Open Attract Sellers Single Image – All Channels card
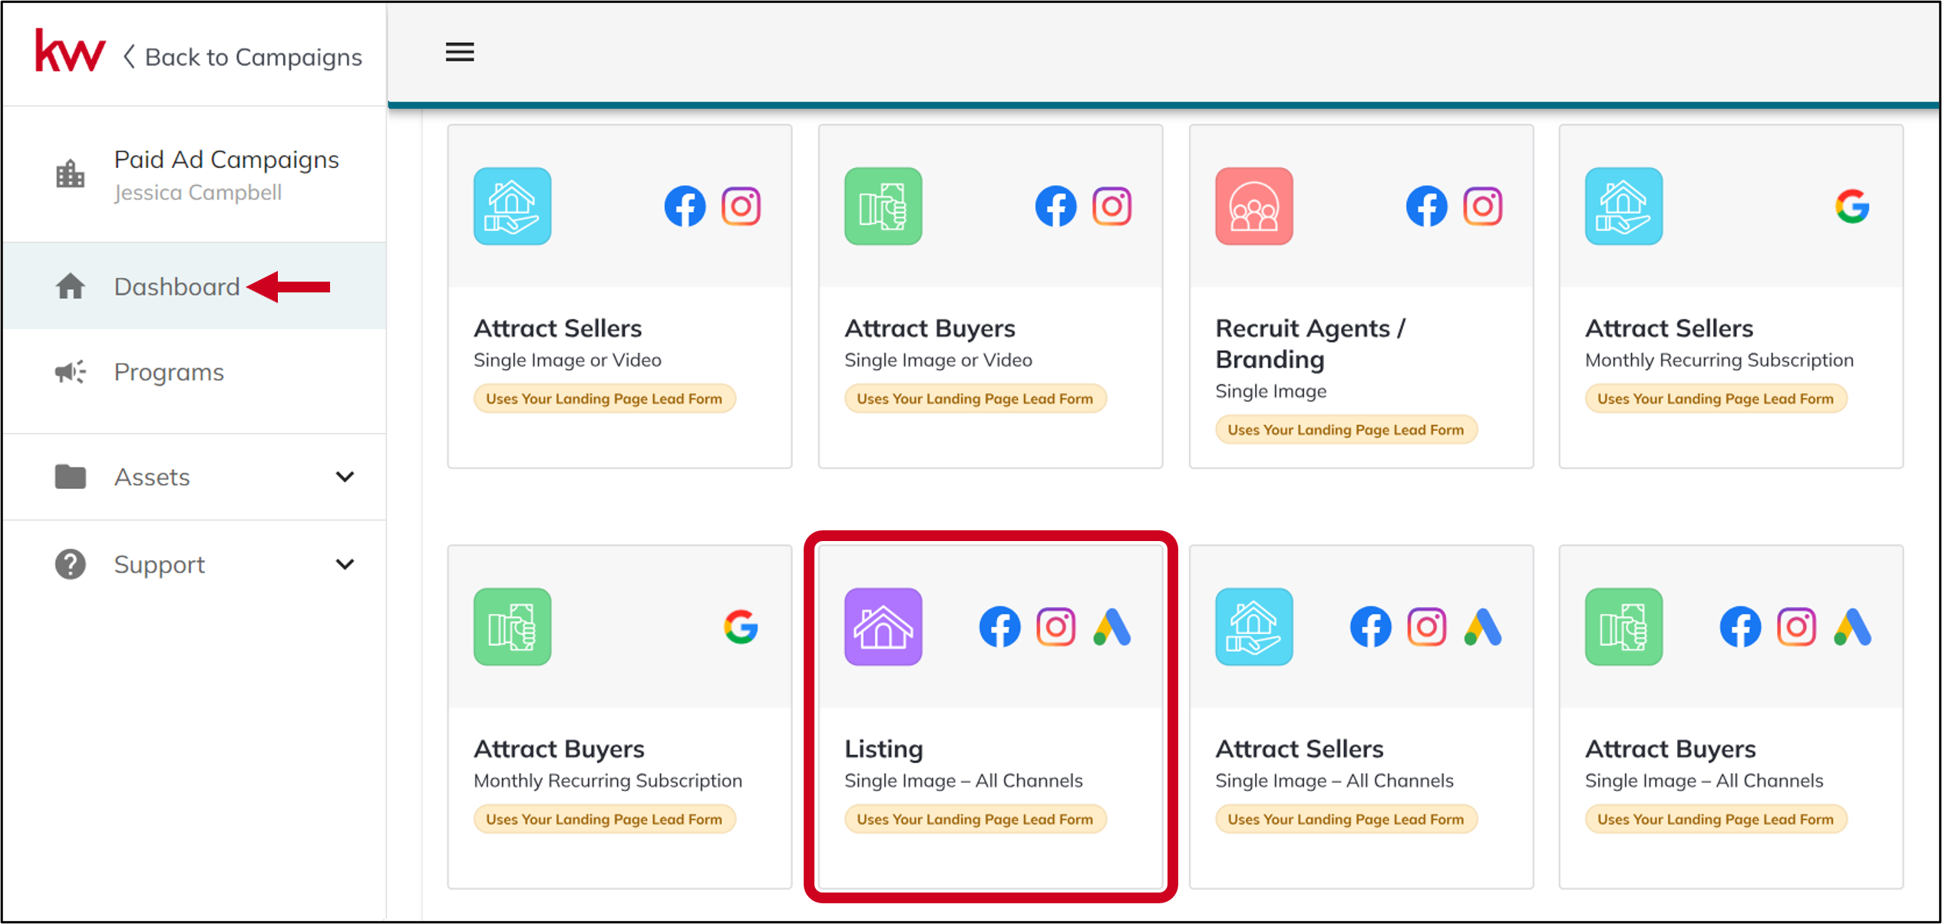The width and height of the screenshot is (1942, 924). coord(1361,717)
